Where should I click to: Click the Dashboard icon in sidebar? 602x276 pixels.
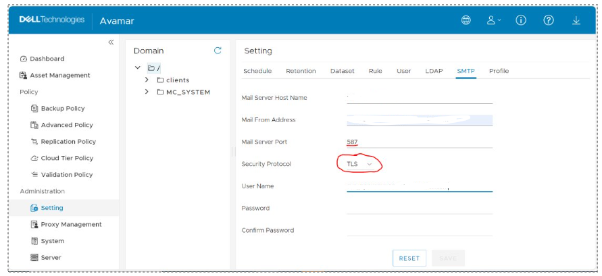tap(24, 59)
